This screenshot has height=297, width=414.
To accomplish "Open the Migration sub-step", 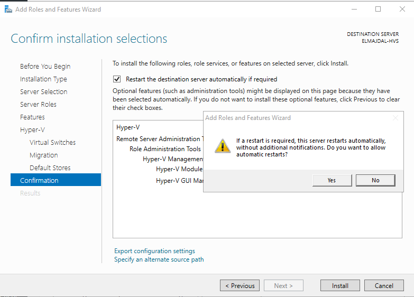I will (44, 155).
